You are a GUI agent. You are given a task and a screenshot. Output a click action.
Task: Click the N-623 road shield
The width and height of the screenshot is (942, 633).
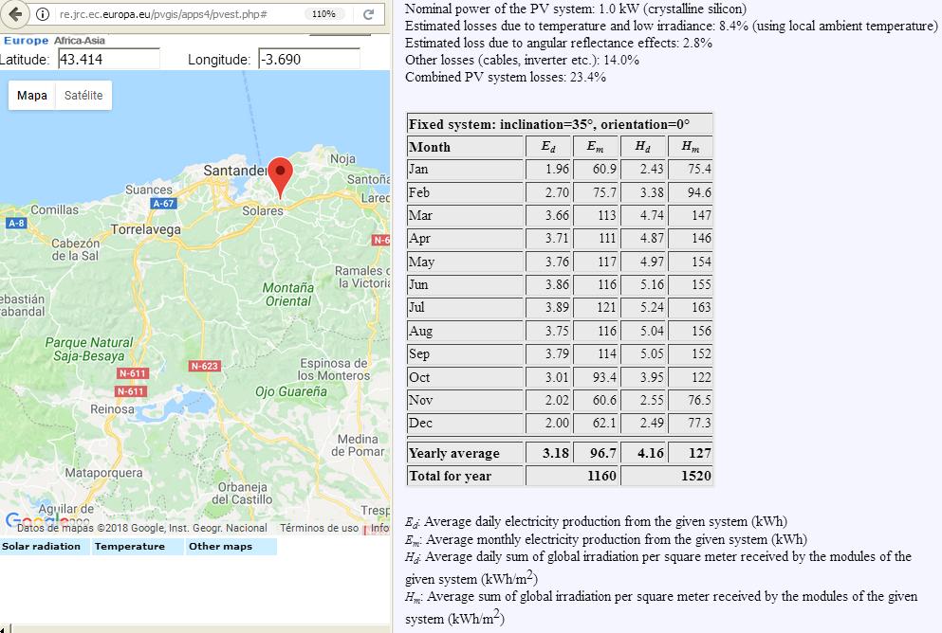click(x=204, y=366)
